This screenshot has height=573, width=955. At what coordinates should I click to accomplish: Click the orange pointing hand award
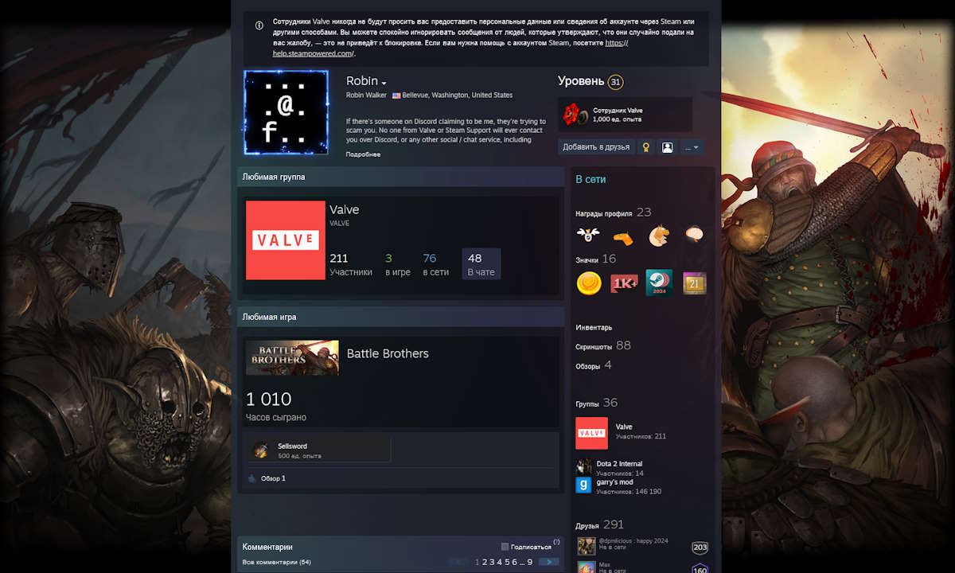click(x=623, y=236)
